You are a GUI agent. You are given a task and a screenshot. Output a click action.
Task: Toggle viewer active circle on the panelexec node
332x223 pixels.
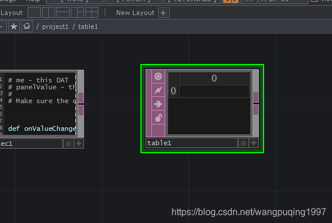[x=68, y=144]
